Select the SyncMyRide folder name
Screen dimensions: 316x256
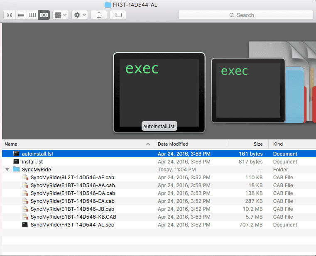click(x=36, y=170)
